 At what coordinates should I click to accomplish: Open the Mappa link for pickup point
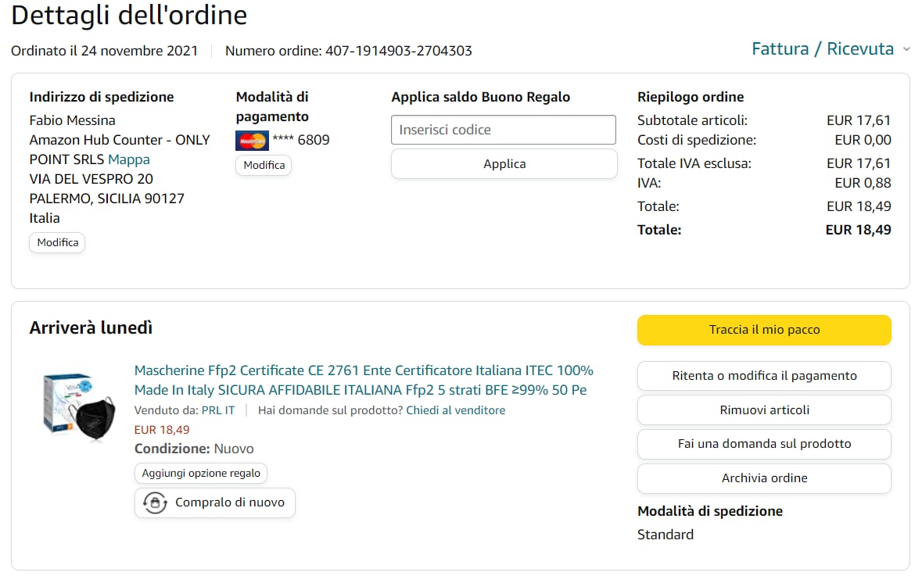(129, 159)
